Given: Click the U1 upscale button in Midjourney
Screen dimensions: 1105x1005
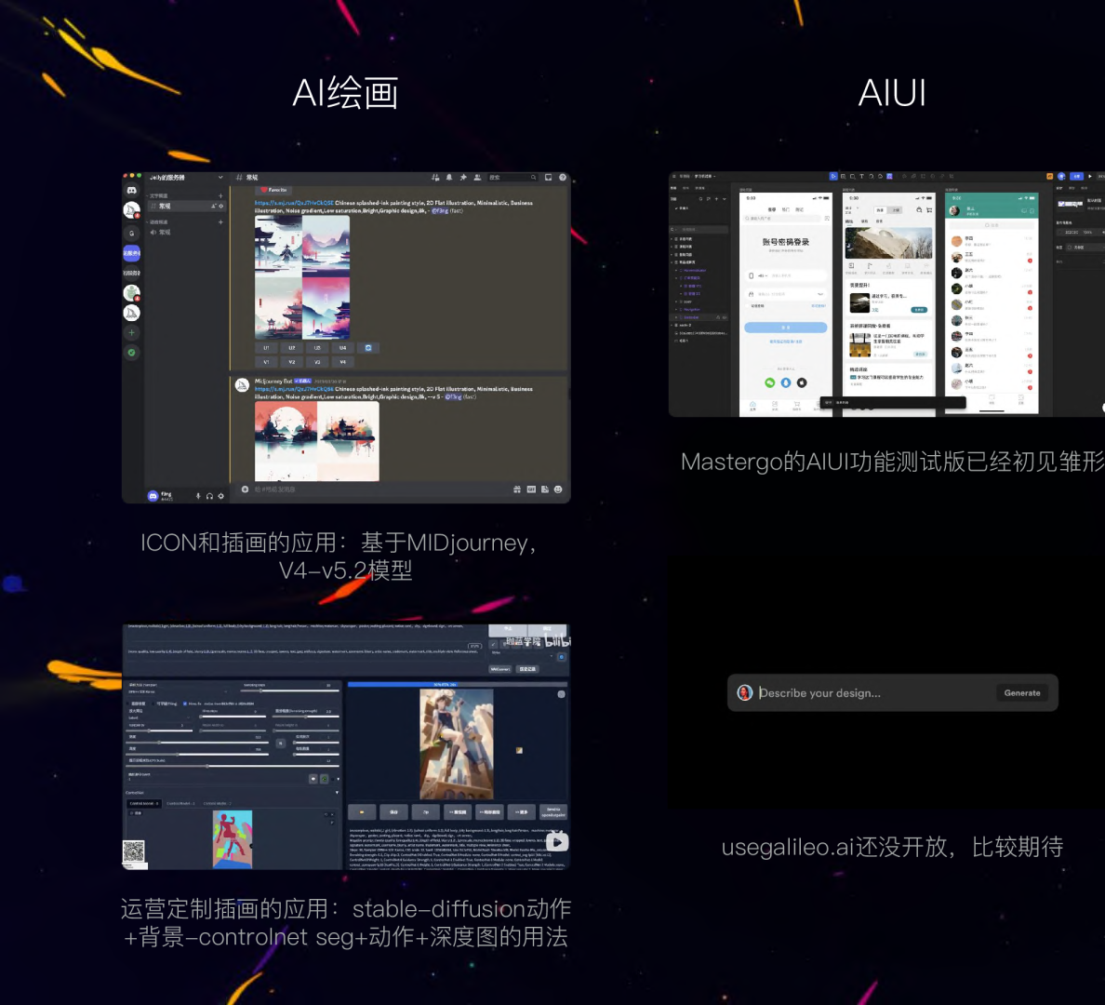Looking at the screenshot, I should pyautogui.click(x=267, y=347).
